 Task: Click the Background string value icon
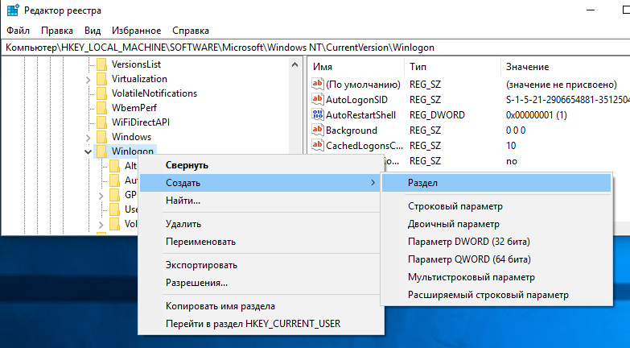click(317, 130)
